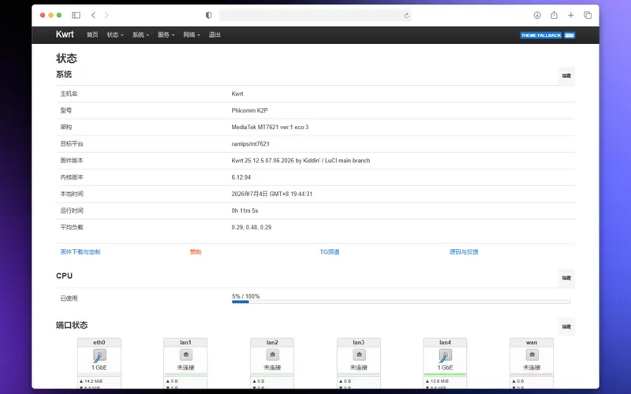Viewport: 631px width, 394px height.
Task: Click the eth0 port header
Action: coord(99,343)
